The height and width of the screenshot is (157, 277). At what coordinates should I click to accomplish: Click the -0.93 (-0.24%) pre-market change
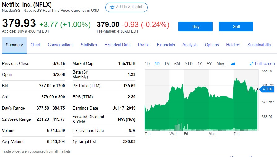[x=146, y=25]
